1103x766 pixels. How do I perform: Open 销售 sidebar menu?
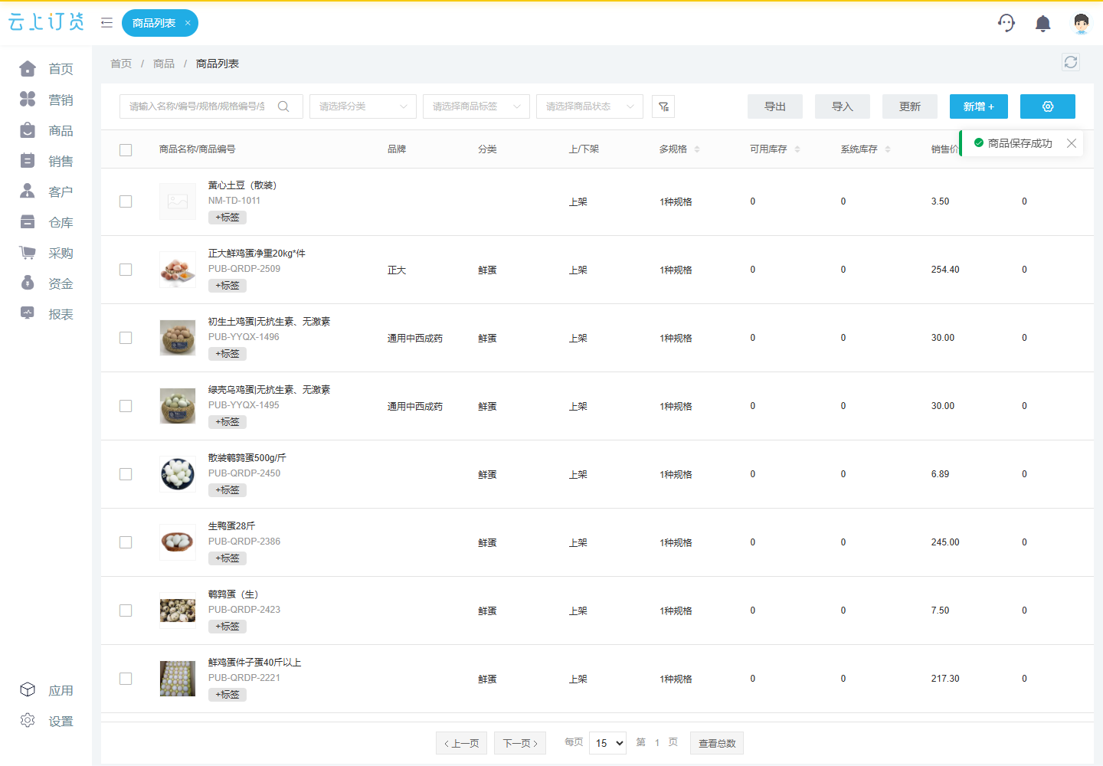click(46, 161)
